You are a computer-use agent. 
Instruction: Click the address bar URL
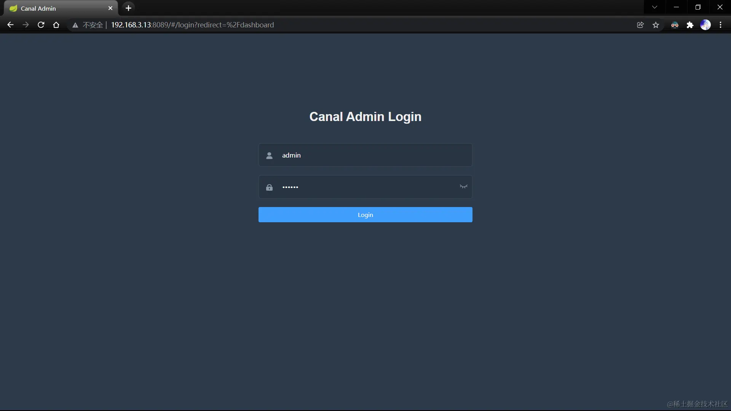(x=192, y=25)
